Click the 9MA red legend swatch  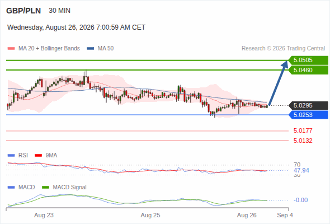(x=38, y=156)
